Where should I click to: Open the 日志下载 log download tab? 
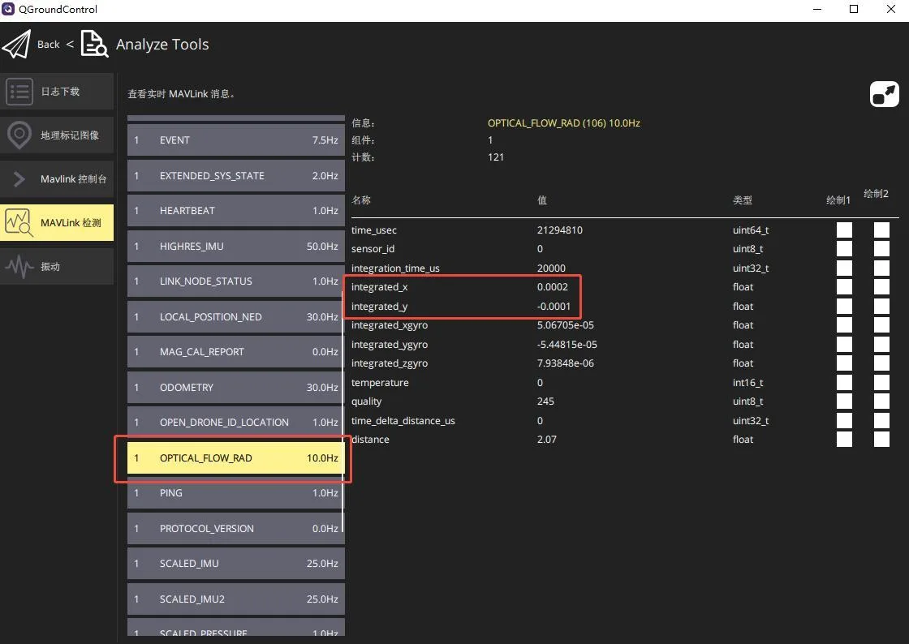point(57,92)
